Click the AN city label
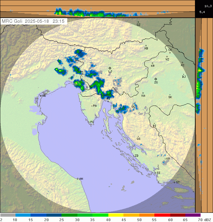 click(81, 179)
